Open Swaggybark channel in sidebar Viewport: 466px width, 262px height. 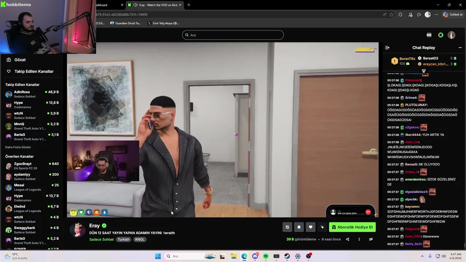pyautogui.click(x=32, y=230)
